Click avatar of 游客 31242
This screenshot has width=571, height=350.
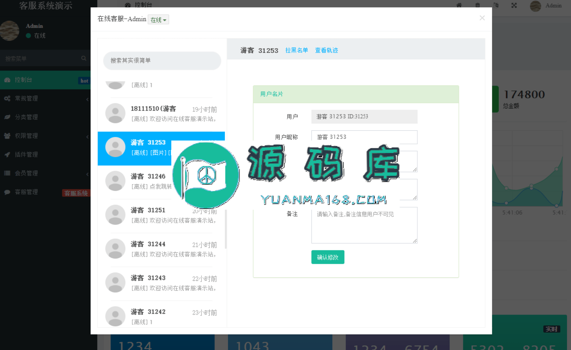pyautogui.click(x=115, y=316)
